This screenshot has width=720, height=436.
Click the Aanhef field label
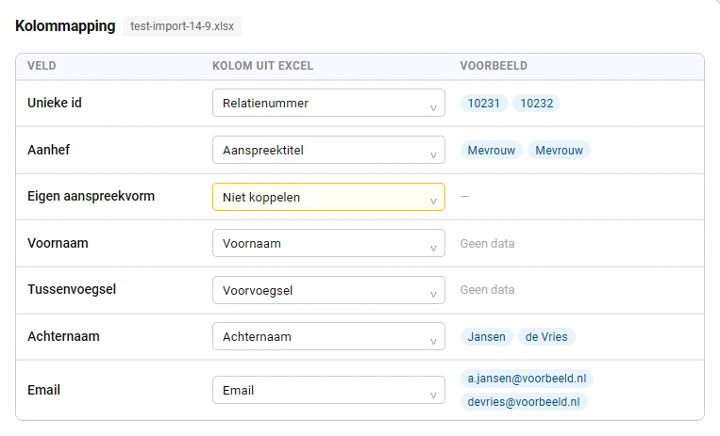click(x=49, y=150)
